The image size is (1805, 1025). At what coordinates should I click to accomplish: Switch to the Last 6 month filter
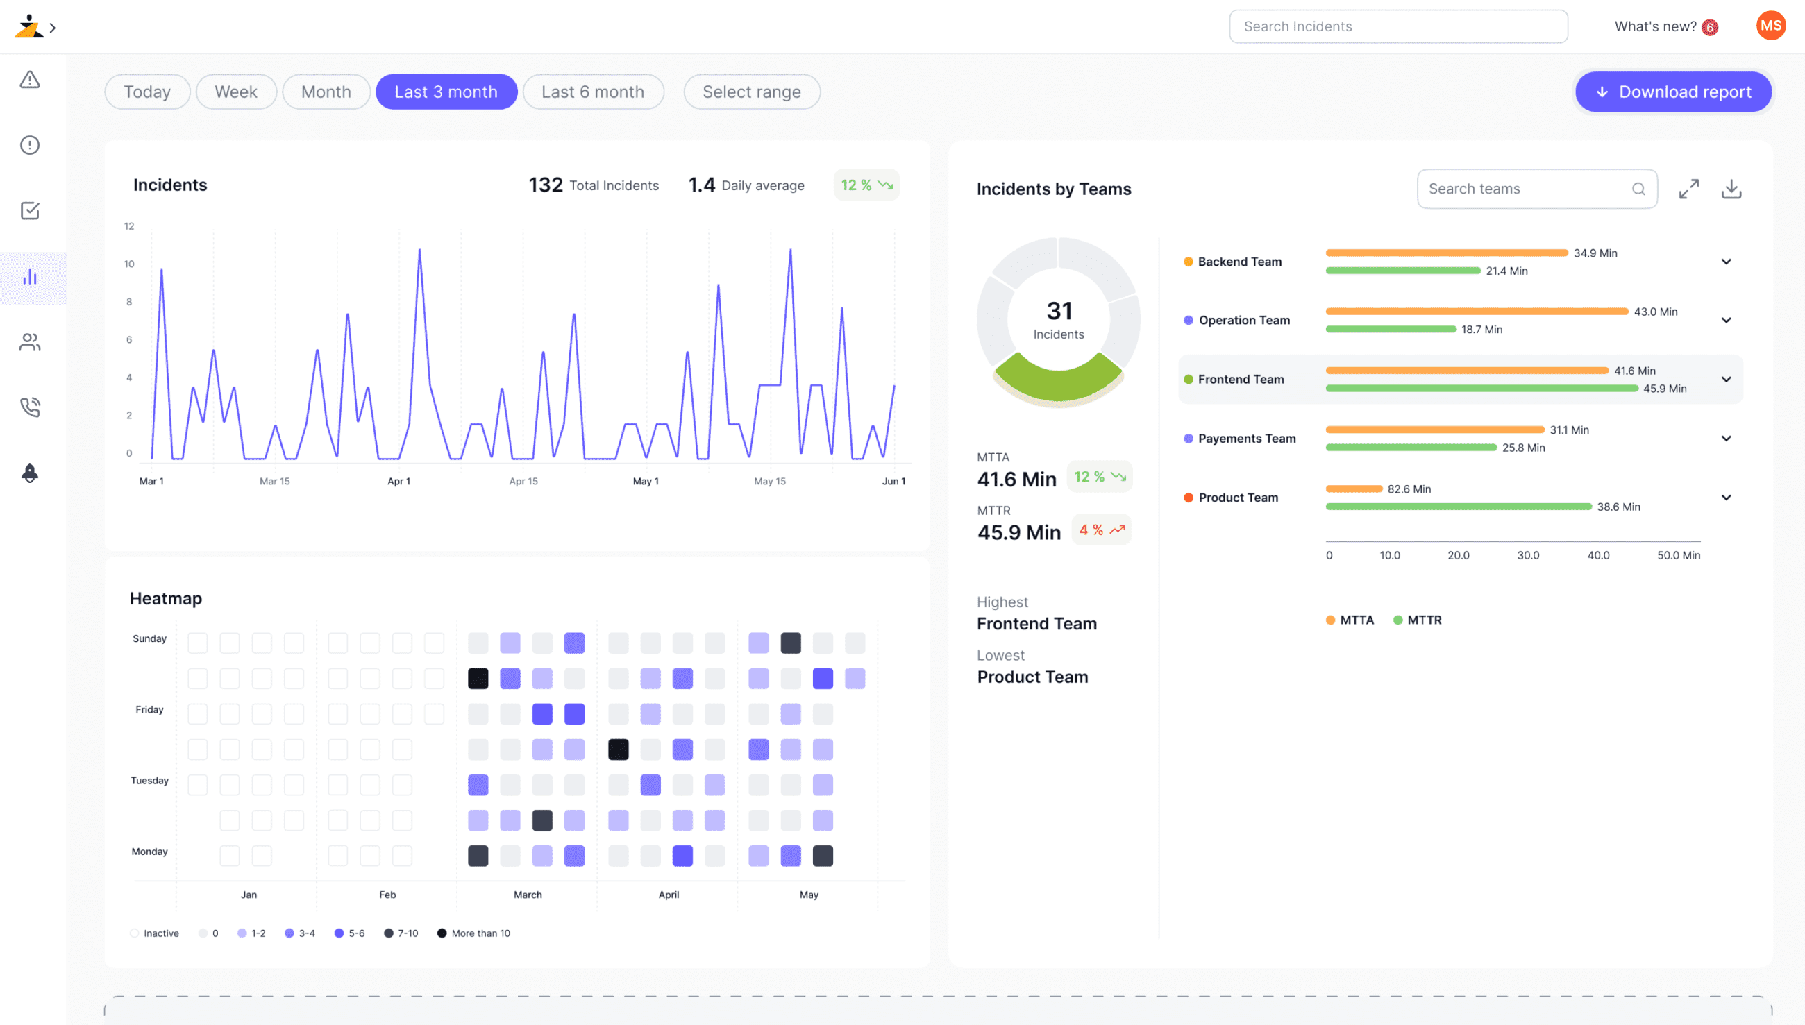[x=592, y=92]
